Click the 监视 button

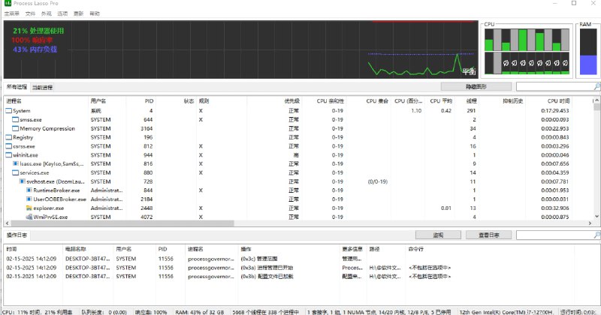pyautogui.click(x=438, y=235)
